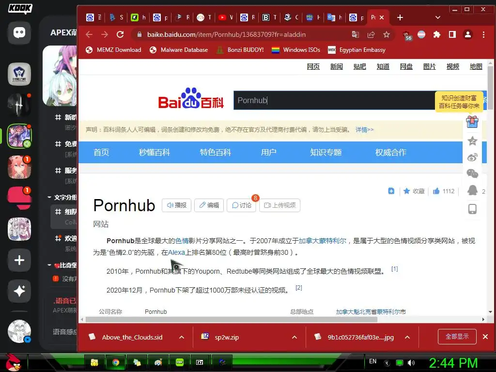Viewport: 496px width, 372px height.
Task: Open the 视频 link in Baidu top bar
Action: (453, 66)
